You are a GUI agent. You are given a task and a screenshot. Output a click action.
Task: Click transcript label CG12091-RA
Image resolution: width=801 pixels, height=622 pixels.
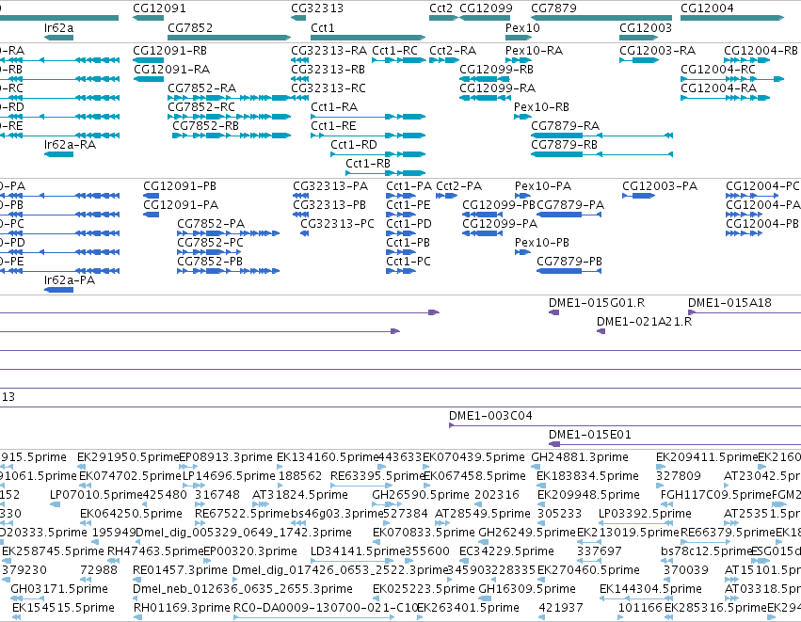pos(172,70)
